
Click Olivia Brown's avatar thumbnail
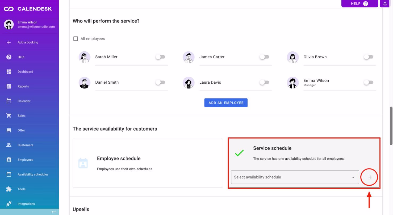tap(293, 57)
